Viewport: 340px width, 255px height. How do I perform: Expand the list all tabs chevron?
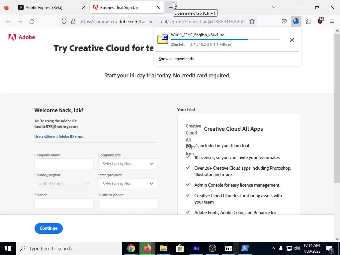[x=274, y=7]
